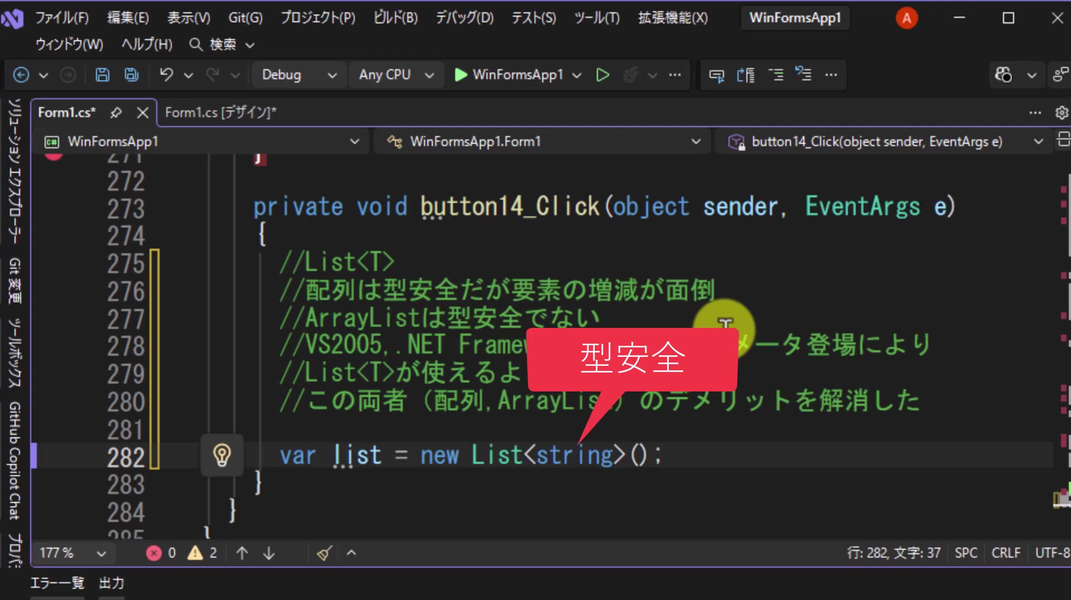
Task: Toggle pin on Form1.cs tab
Action: click(x=116, y=113)
